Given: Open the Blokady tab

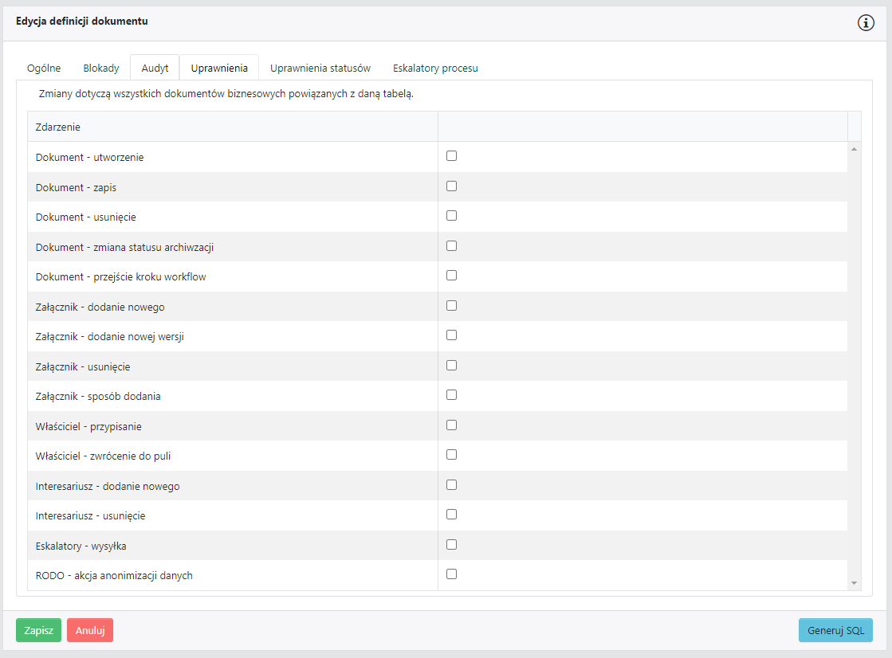Looking at the screenshot, I should (101, 68).
